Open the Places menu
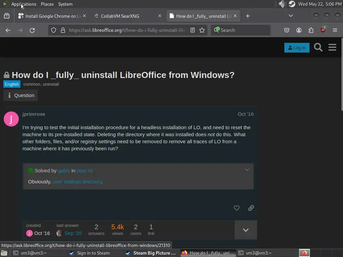343x257 pixels. tap(47, 4)
